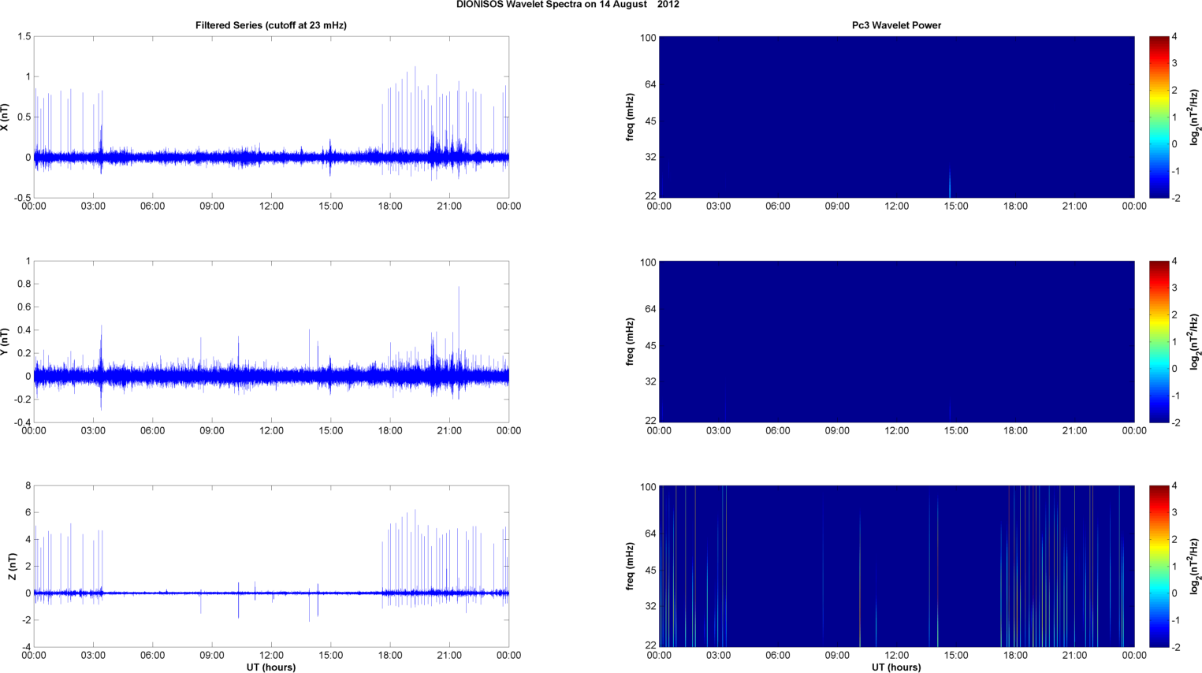Click the top spectrogram's color scale bar
Image resolution: width=1202 pixels, height=673 pixels.
click(x=1159, y=117)
